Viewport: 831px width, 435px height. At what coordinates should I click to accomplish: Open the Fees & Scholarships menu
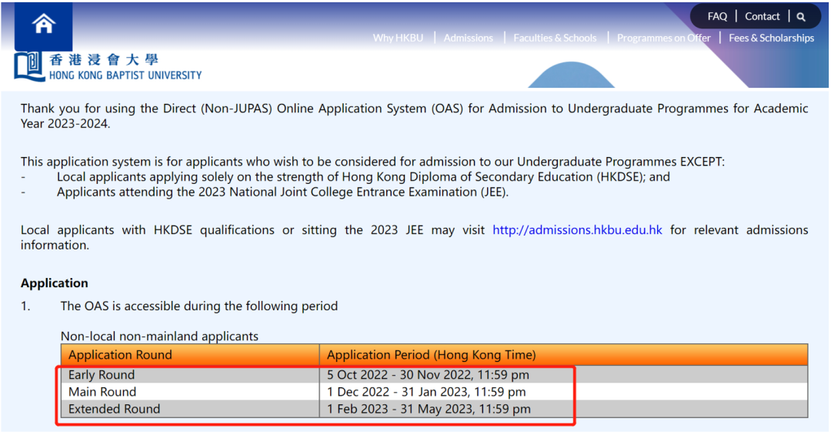tap(771, 38)
